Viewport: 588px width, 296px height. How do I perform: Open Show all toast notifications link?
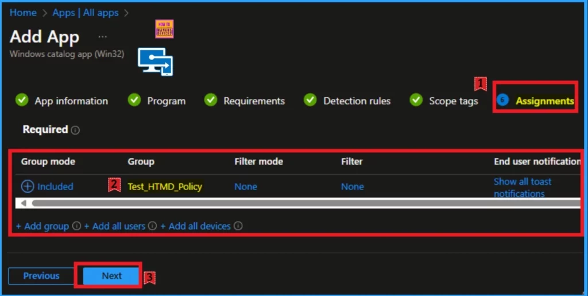523,188
